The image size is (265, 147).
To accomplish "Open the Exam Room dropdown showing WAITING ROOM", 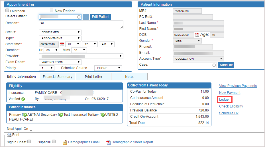I will coord(60,62).
